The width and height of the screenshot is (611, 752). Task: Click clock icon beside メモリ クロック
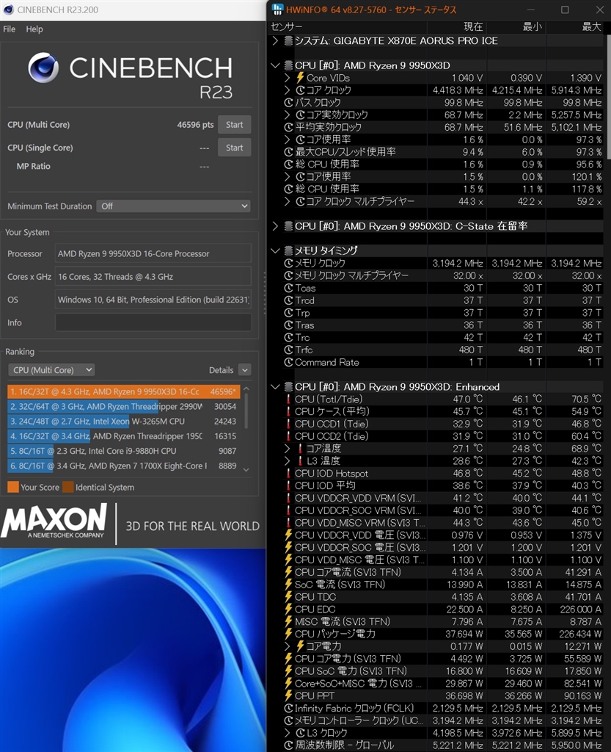point(288,263)
